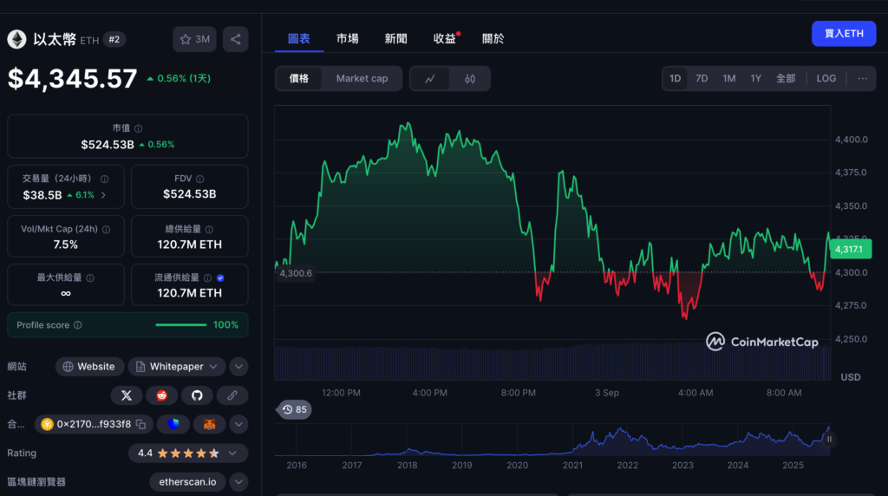Click the info icon beside 總供給量
888x496 pixels.
[209, 229]
